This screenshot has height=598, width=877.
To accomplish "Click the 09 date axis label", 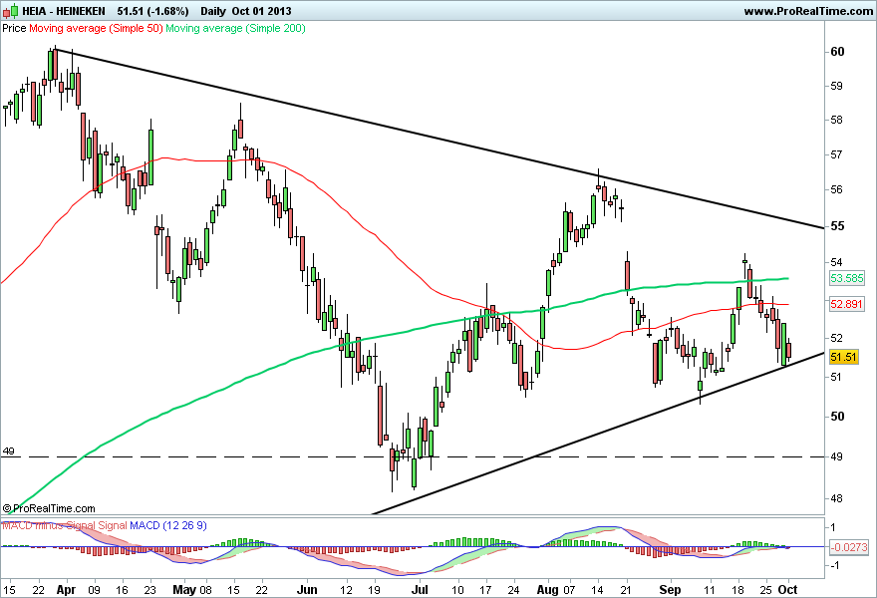I will [94, 590].
